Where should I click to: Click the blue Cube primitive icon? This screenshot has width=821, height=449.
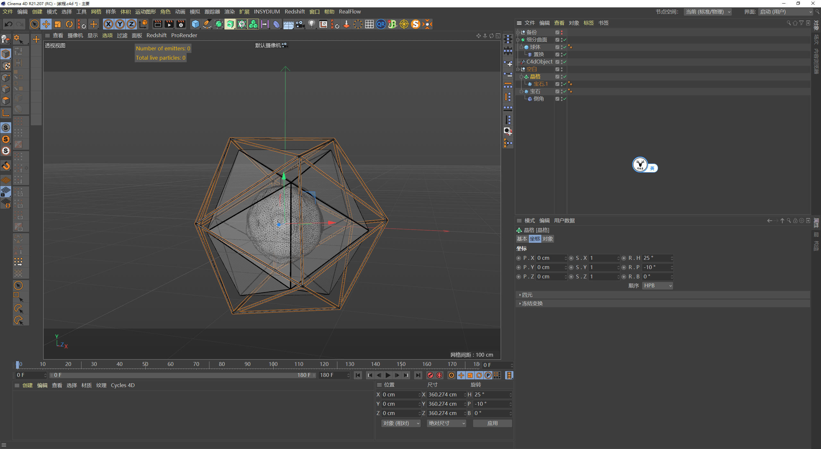coord(195,24)
